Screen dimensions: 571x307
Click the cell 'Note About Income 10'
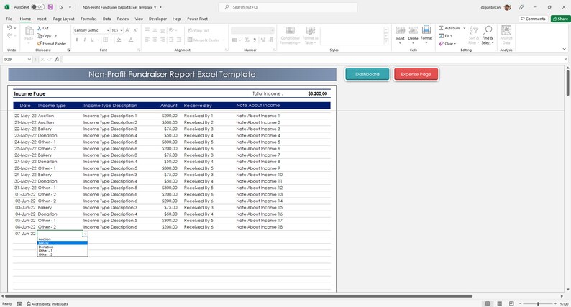[x=260, y=175]
